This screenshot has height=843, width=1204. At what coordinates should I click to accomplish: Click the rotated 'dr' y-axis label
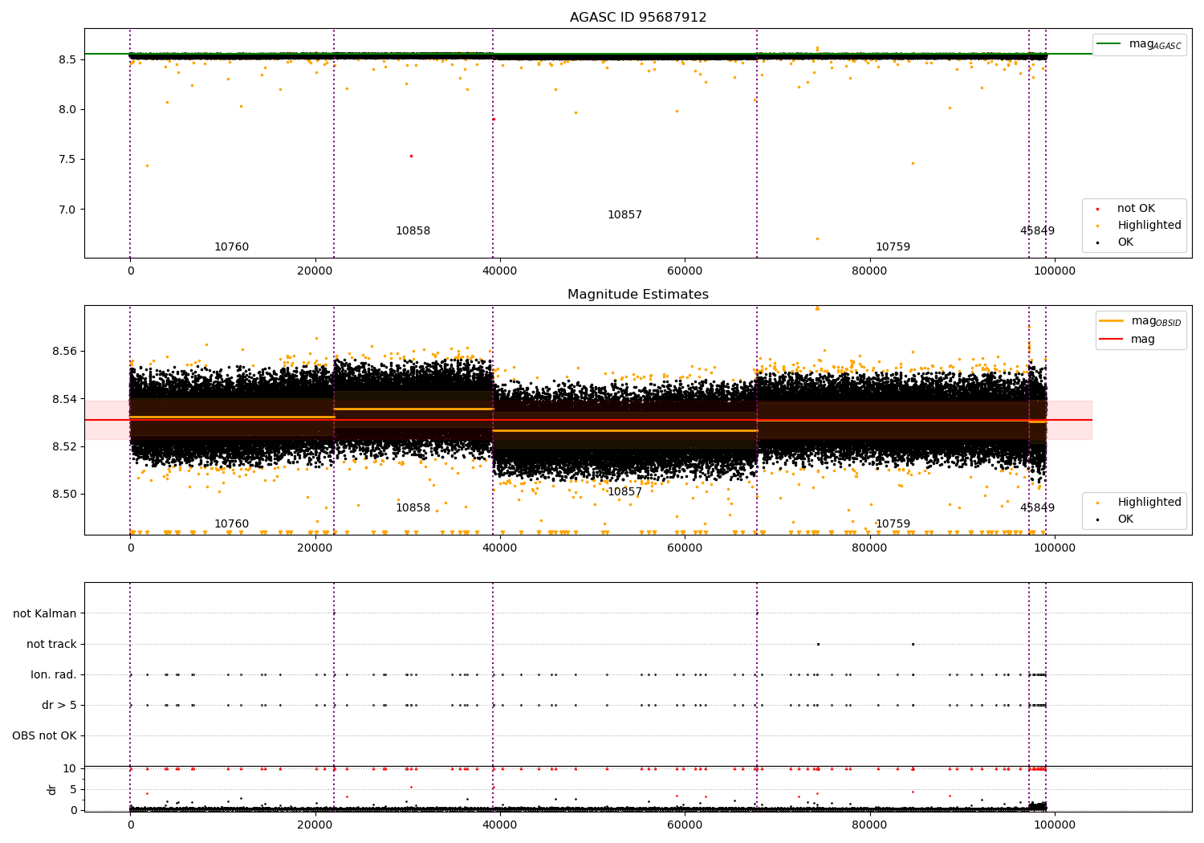point(52,789)
